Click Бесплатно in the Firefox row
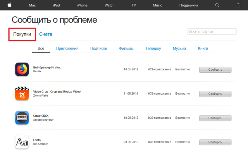The height and width of the screenshot is (150, 248). click(183, 70)
